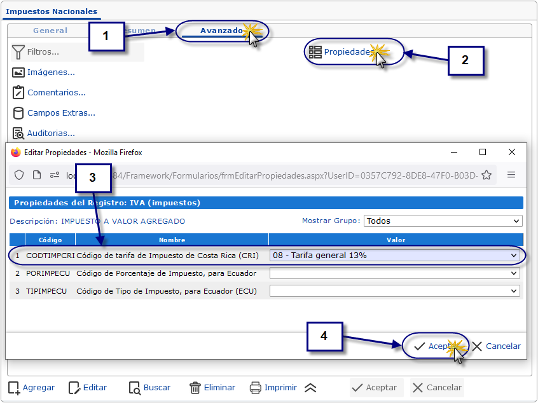The height and width of the screenshot is (403, 538).
Task: Click the page info document icon in address bar
Action: tap(37, 175)
